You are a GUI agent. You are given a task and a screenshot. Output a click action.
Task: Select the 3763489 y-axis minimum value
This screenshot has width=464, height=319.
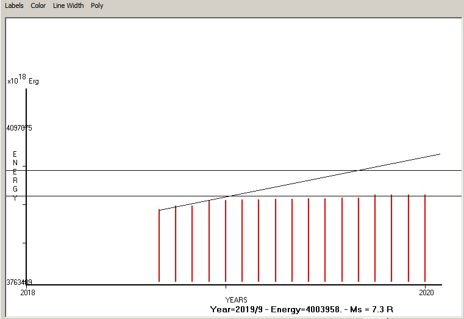pyautogui.click(x=19, y=282)
